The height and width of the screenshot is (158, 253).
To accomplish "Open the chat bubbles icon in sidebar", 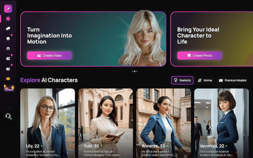I will tap(8, 29).
